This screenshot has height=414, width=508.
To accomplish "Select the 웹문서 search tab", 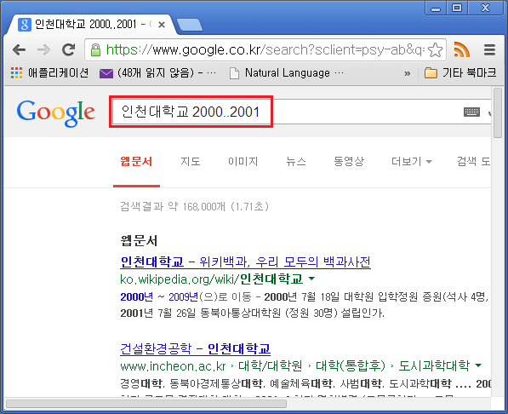I will (x=136, y=162).
